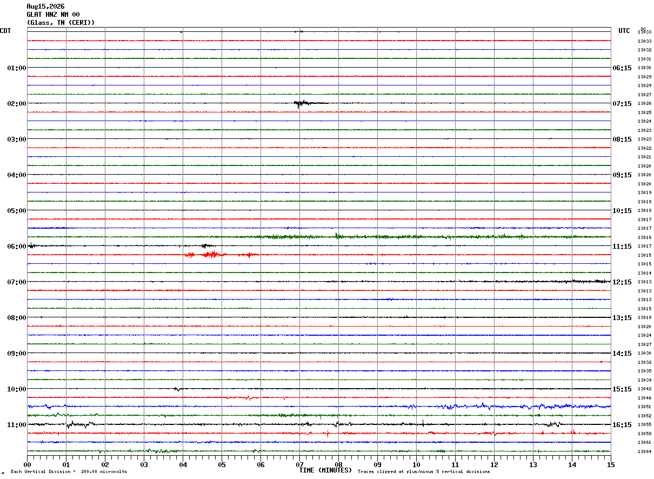Select the 12:15 UTC time label
Image resolution: width=654 pixels, height=479 pixels.
(x=622, y=282)
